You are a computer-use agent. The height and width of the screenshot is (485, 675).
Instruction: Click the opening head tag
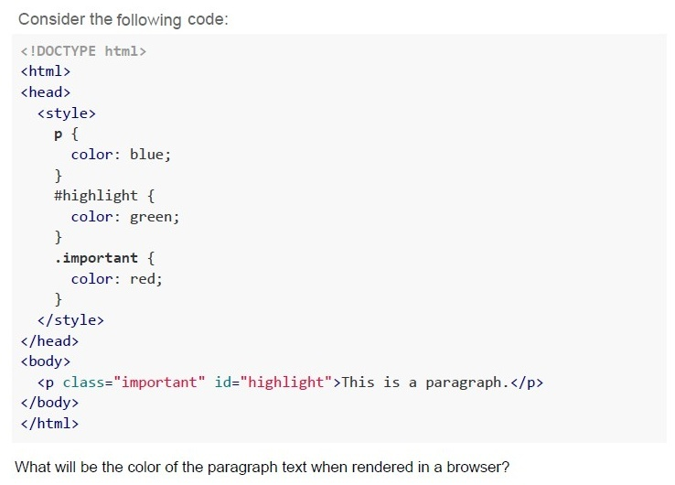46,92
